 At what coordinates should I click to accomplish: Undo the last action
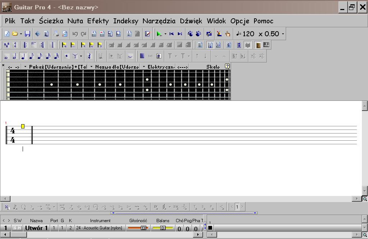(x=75, y=34)
